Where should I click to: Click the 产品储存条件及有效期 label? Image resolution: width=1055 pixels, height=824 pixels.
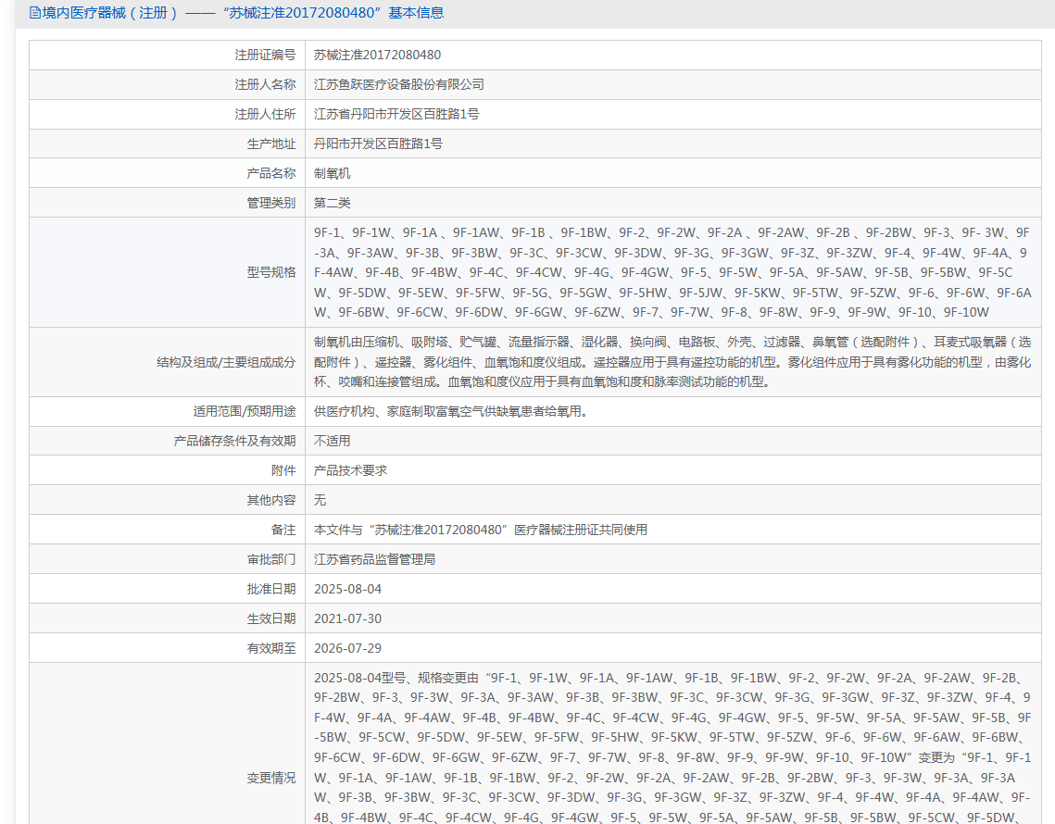(x=235, y=442)
